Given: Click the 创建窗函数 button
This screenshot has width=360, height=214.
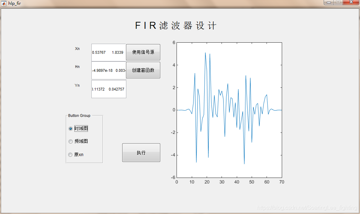Looking at the screenshot, I should (x=143, y=70).
